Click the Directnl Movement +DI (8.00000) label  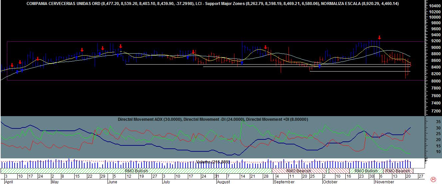pyautogui.click(x=277, y=119)
